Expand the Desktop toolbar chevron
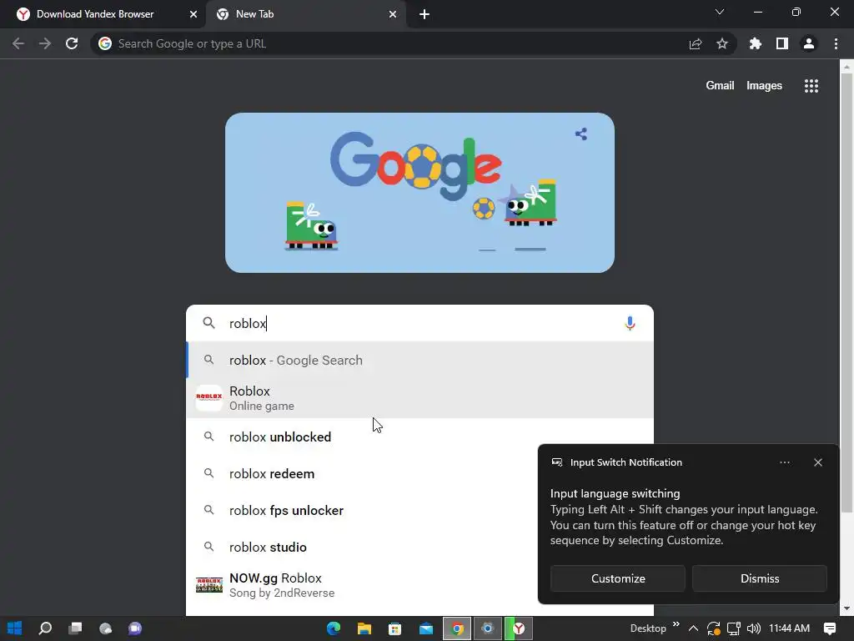The width and height of the screenshot is (854, 641). click(x=676, y=624)
